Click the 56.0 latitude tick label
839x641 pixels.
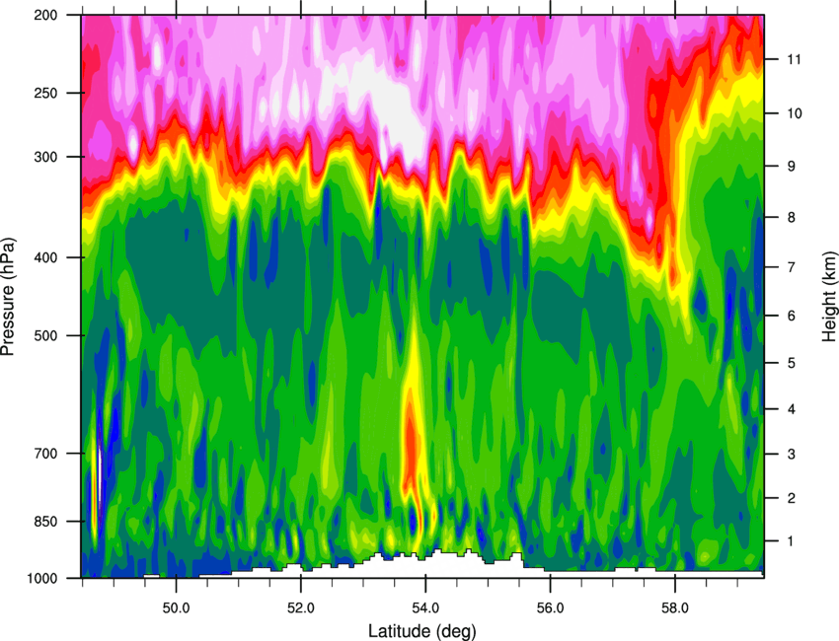(x=551, y=608)
